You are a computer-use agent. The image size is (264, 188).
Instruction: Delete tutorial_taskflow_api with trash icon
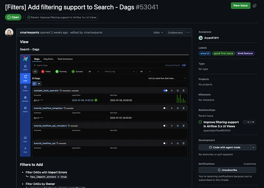(183, 143)
